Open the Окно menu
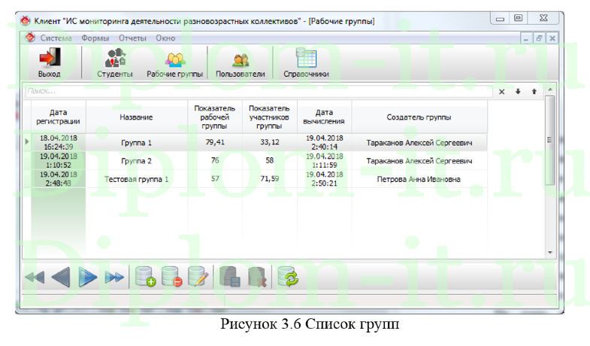This screenshot has height=346, width=590. [165, 38]
